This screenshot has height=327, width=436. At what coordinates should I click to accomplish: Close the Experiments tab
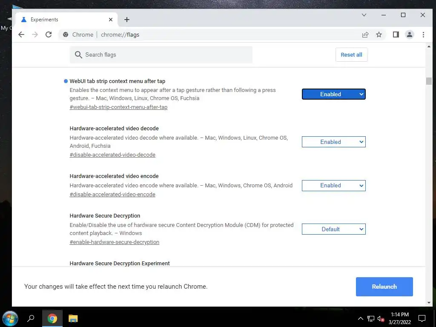pyautogui.click(x=111, y=20)
